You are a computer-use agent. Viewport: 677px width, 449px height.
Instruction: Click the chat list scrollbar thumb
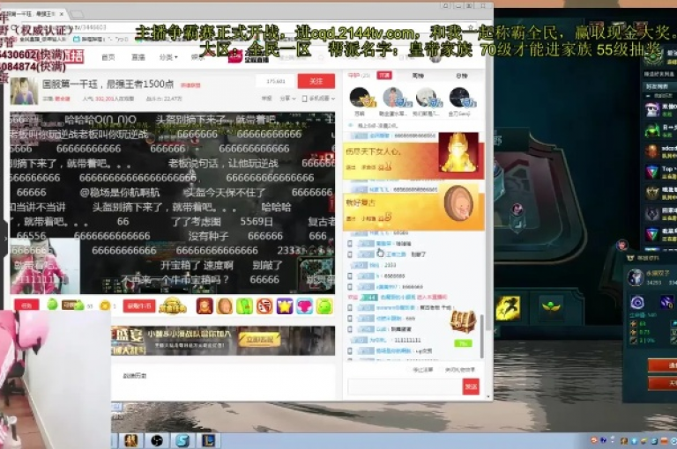(482, 336)
